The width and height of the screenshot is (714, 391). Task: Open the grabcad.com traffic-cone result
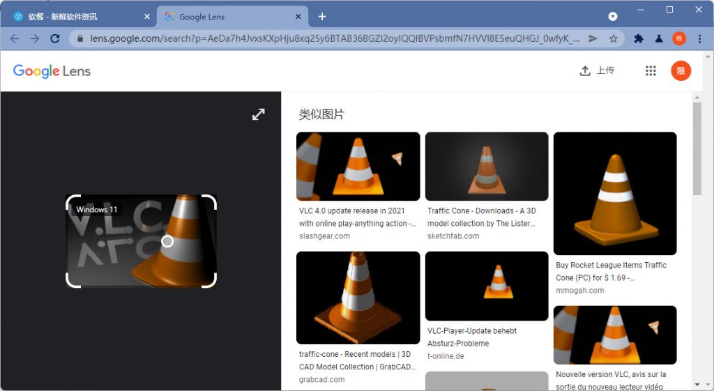[x=358, y=298]
